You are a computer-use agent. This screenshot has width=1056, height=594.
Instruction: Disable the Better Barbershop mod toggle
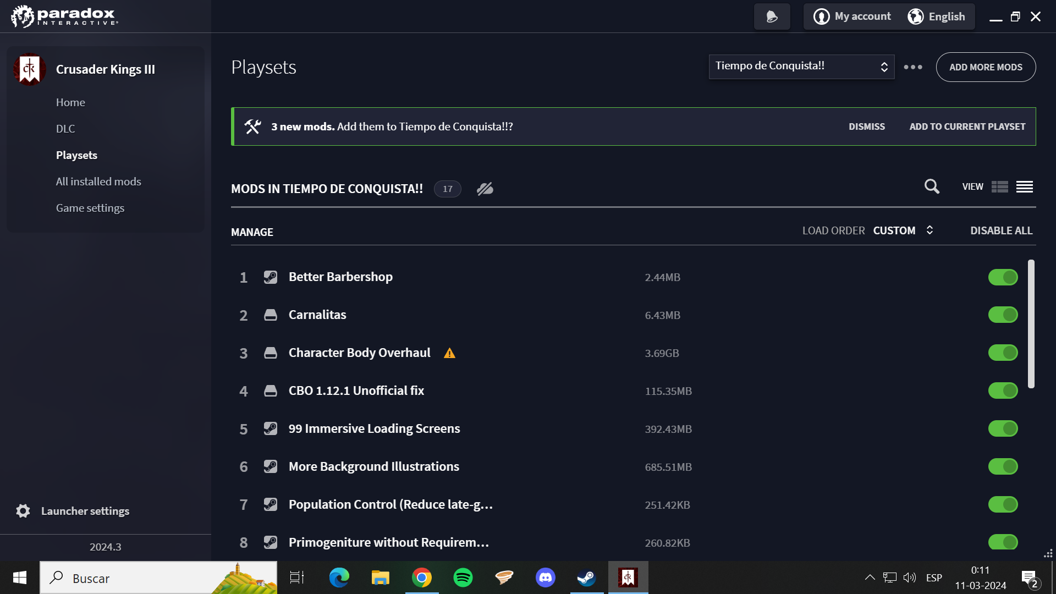(1003, 277)
